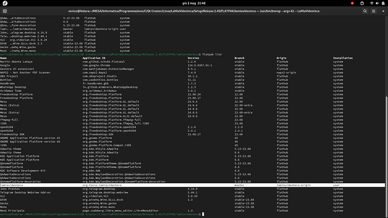
Task: Select 'org.gnome.Platform.Compat.i386' application ID
Action: click(x=107, y=146)
